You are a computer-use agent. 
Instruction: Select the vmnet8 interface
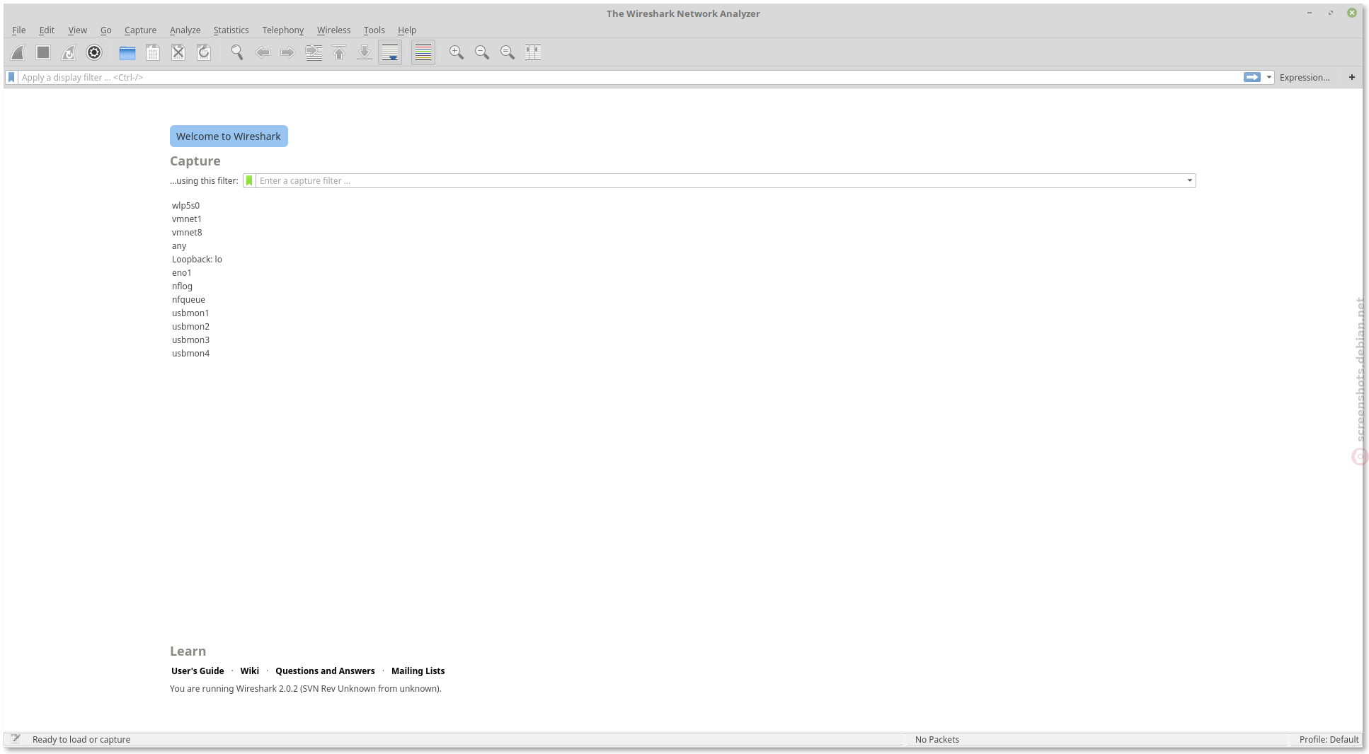pyautogui.click(x=187, y=232)
